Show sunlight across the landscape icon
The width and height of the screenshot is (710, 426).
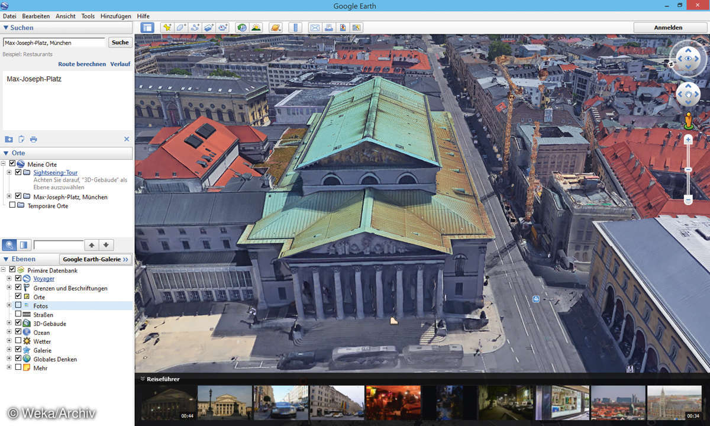pos(256,27)
